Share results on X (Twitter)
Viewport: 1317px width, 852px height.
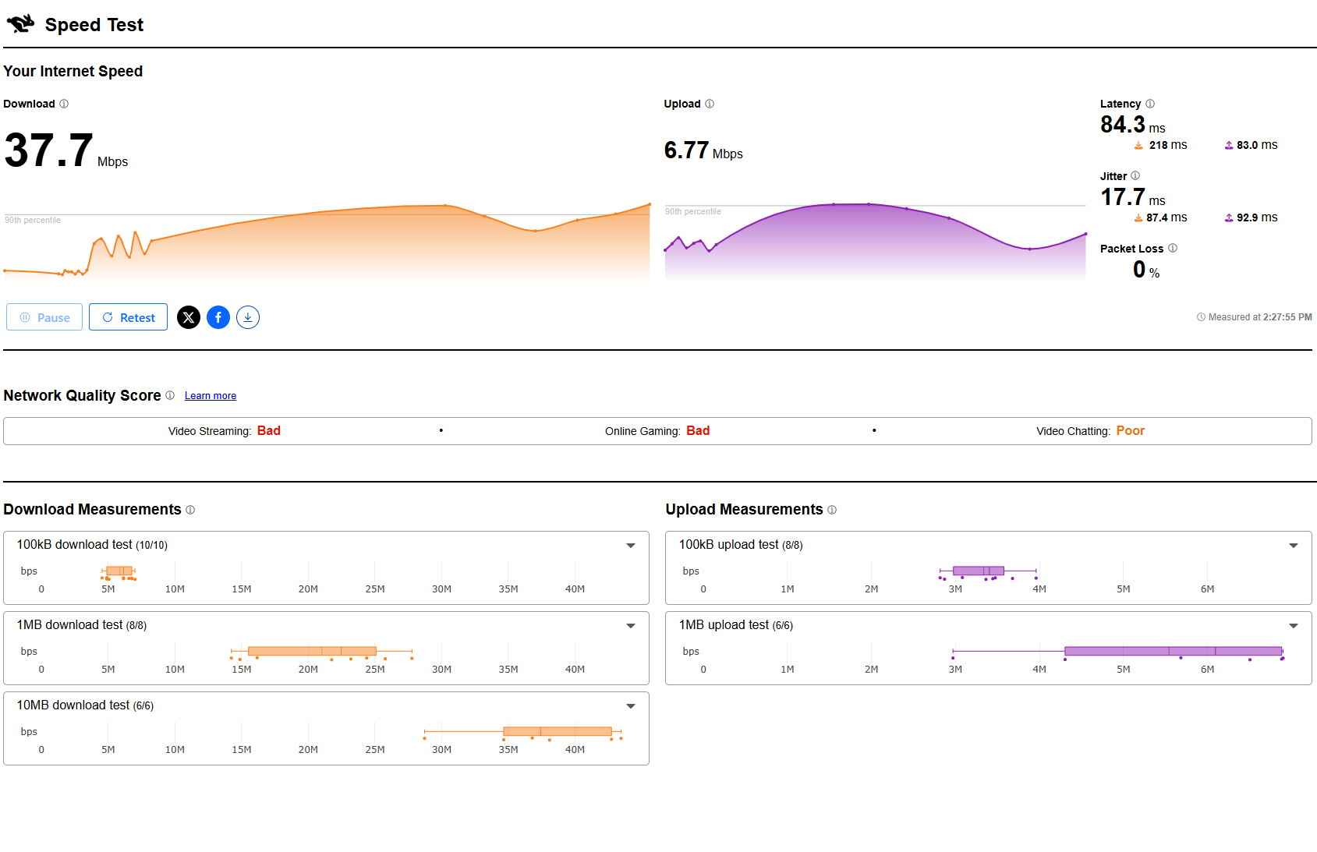(x=189, y=317)
